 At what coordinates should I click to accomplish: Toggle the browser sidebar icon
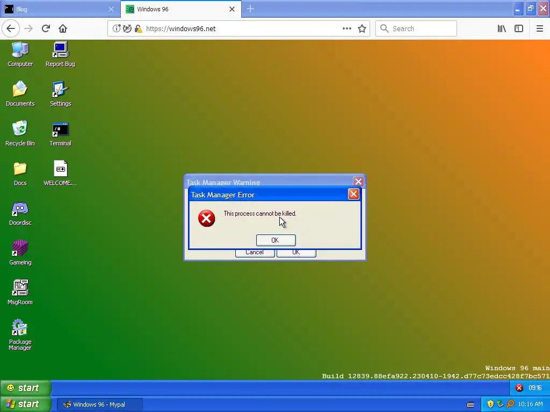519,29
